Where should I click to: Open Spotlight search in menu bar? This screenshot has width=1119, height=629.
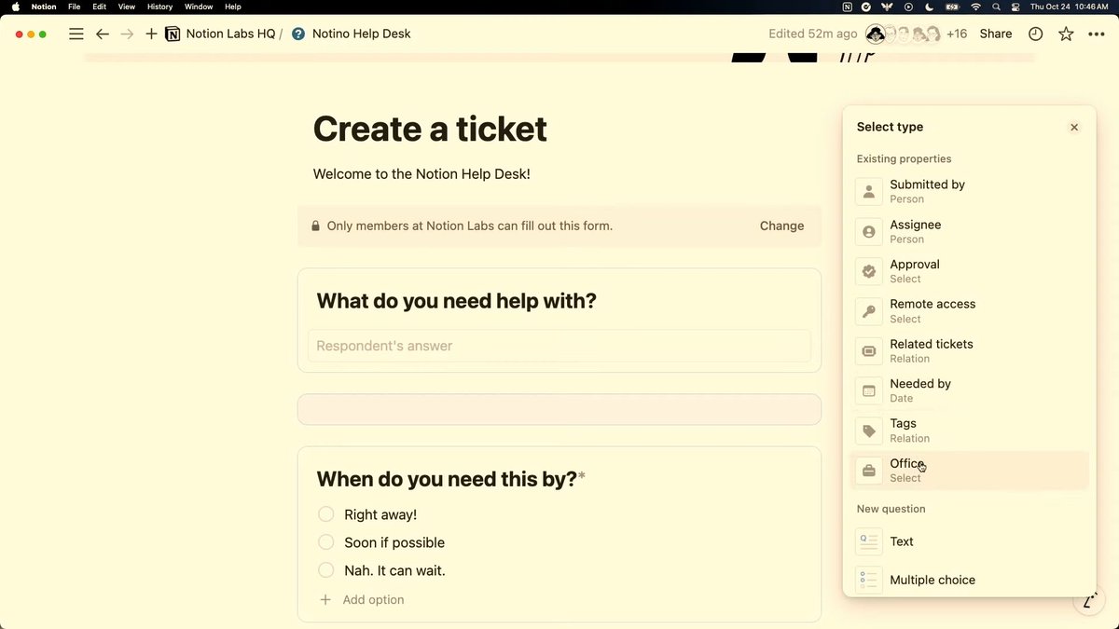coord(996,7)
